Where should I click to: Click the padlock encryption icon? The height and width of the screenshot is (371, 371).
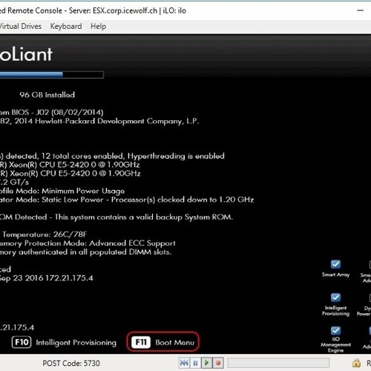pyautogui.click(x=356, y=363)
